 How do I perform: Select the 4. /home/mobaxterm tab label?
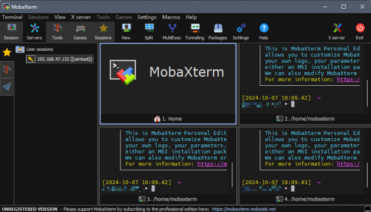click(x=309, y=199)
